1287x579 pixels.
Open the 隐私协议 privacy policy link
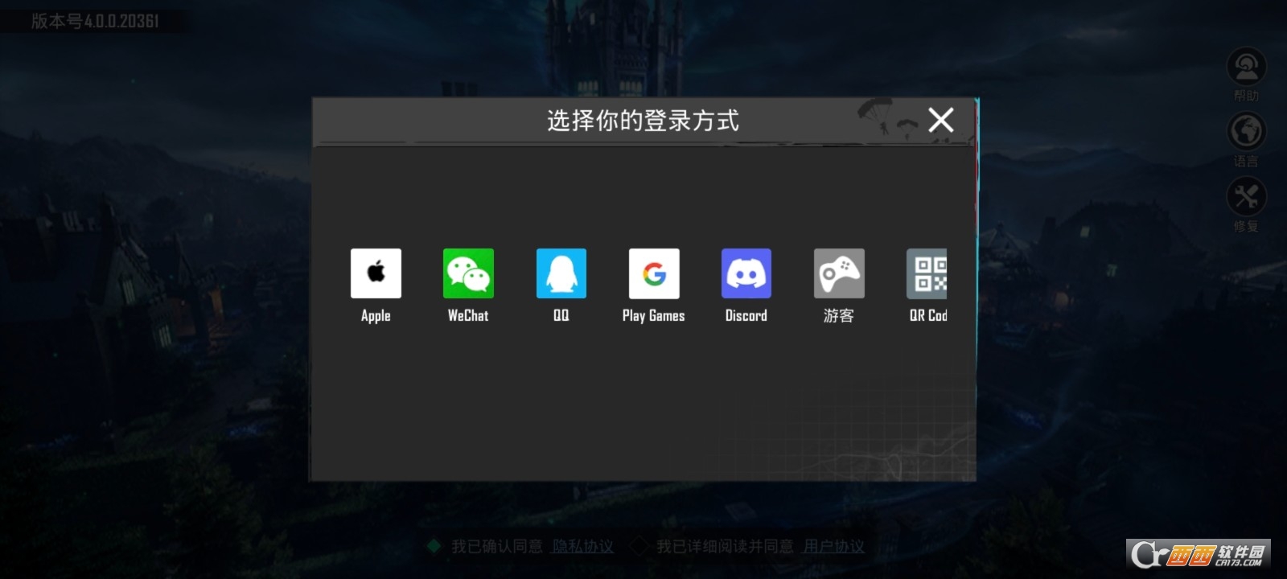coord(582,547)
